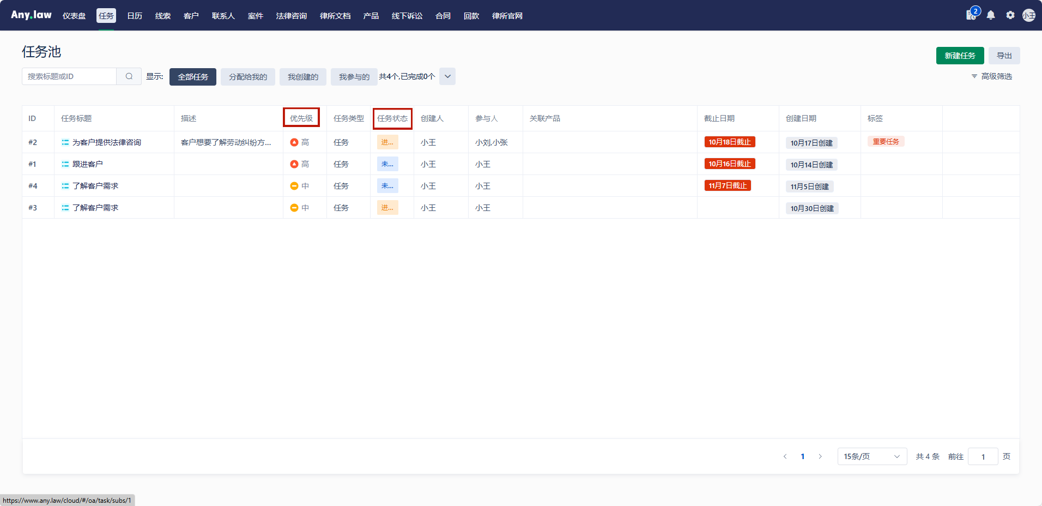
Task: Click the list icon beside 跟进客户
Action: point(65,164)
